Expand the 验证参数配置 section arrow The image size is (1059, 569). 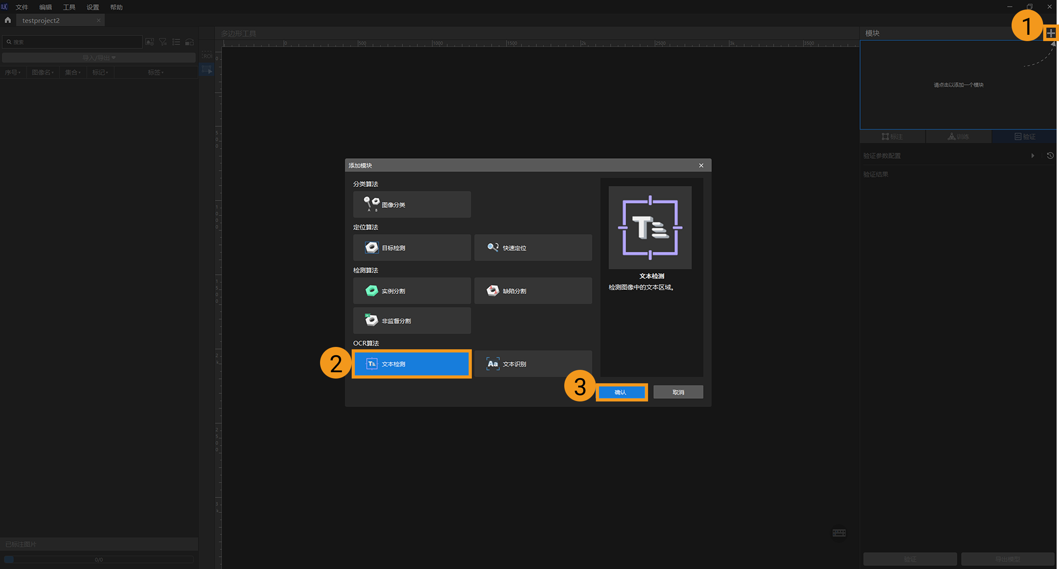click(x=1032, y=155)
